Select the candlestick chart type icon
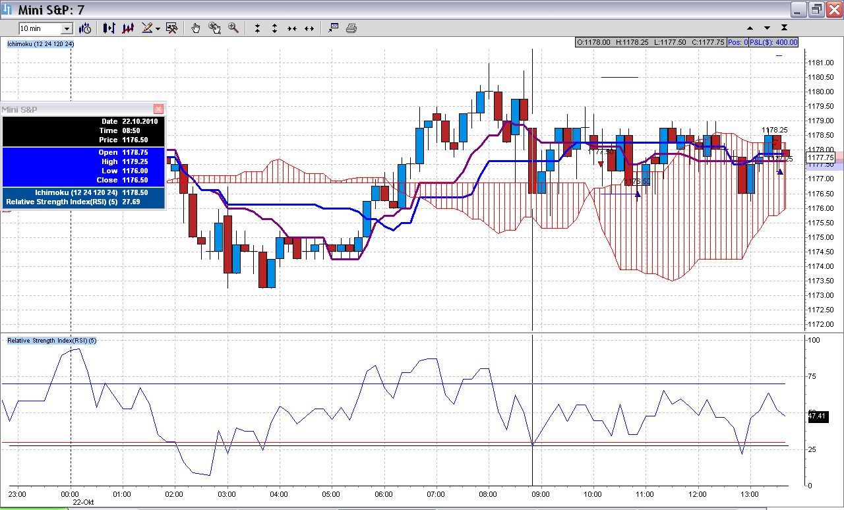 pyautogui.click(x=109, y=28)
